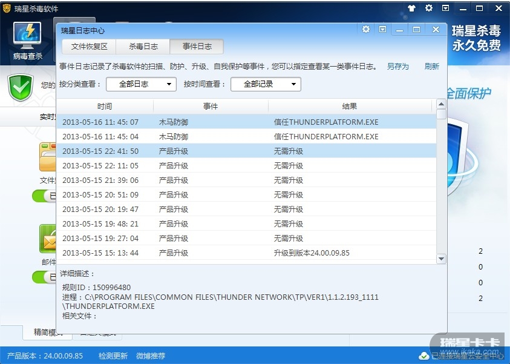This screenshot has height=364, width=510.
Task: Select log row 2013-05-15 20:19:47
Action: 247,210
